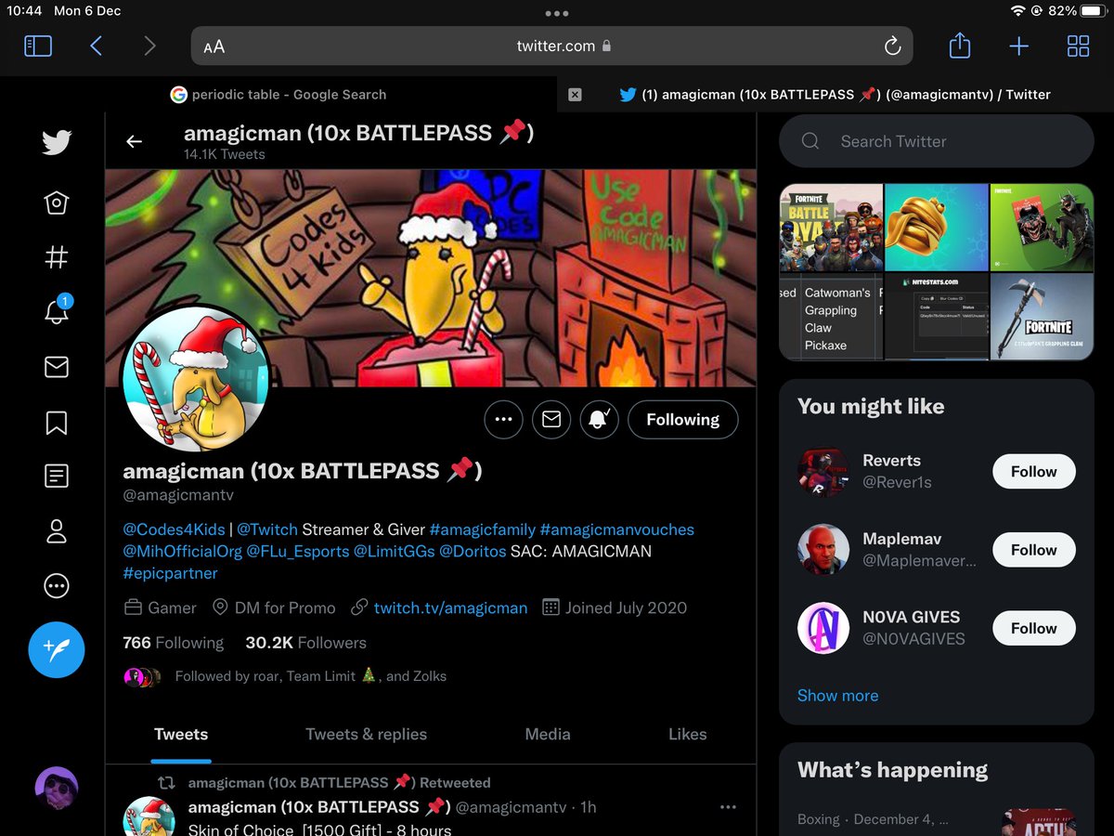Tap Safari's forward arrow

coord(149,46)
